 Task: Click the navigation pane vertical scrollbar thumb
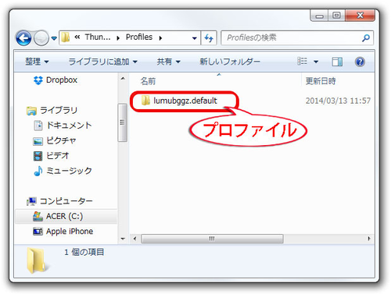[x=122, y=122]
